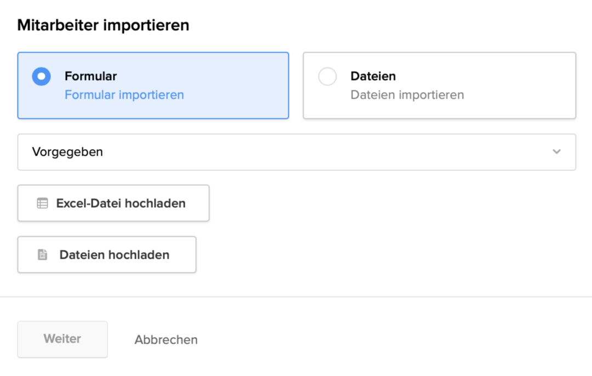592x376 pixels.
Task: Select the Dateien radio button
Action: (327, 77)
